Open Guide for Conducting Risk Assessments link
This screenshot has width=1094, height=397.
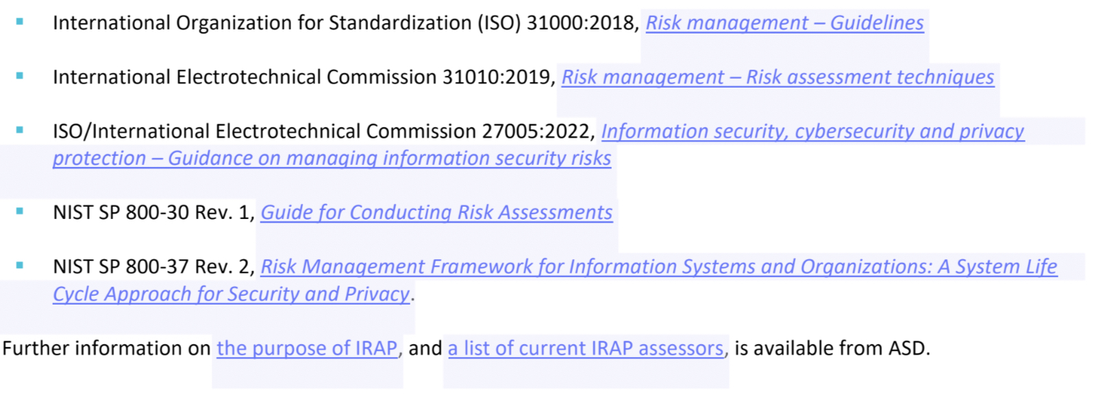click(x=436, y=213)
